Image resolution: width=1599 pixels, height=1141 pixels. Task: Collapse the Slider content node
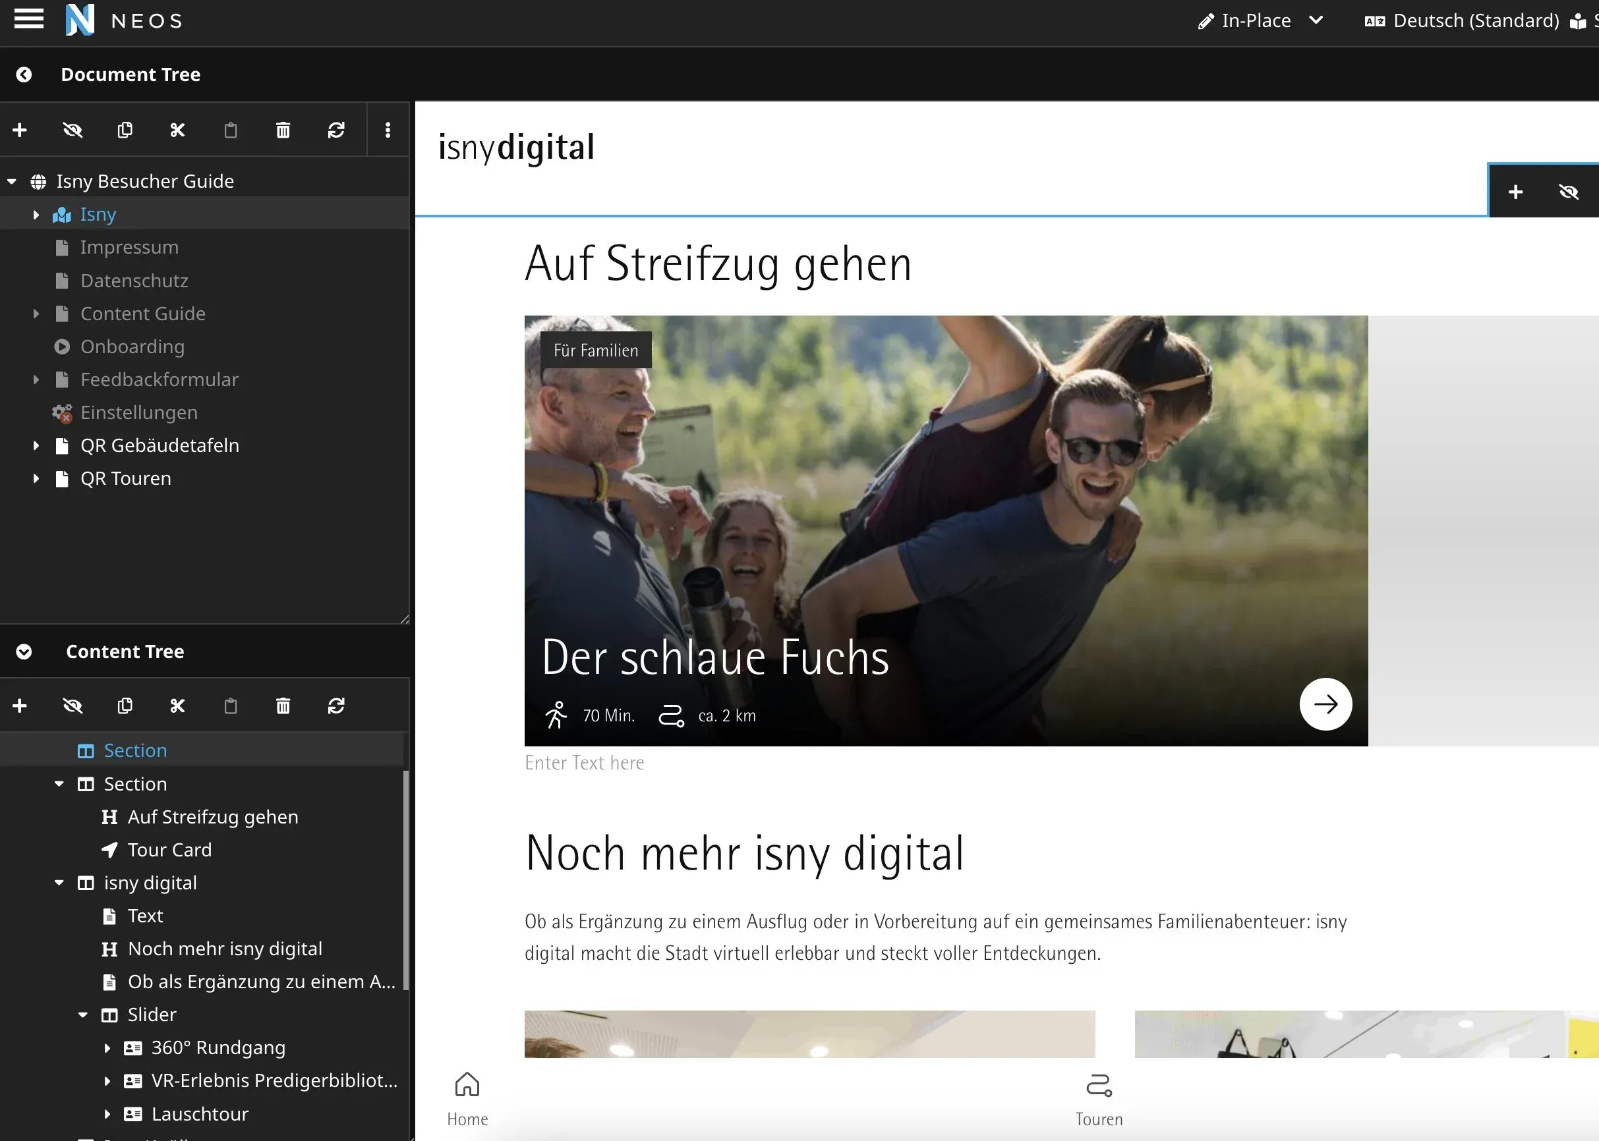[x=83, y=1015]
